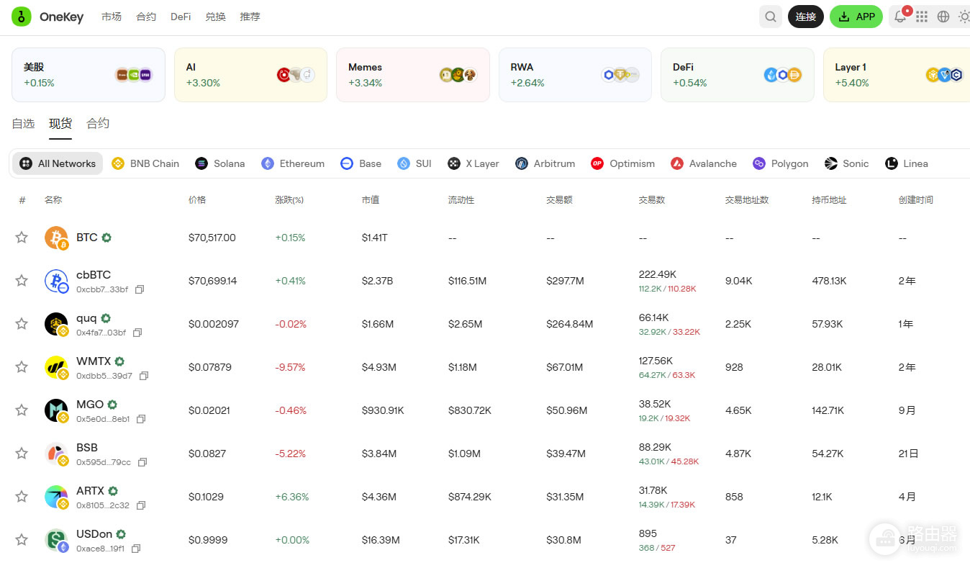
Task: Open the Memes category card
Action: (413, 75)
